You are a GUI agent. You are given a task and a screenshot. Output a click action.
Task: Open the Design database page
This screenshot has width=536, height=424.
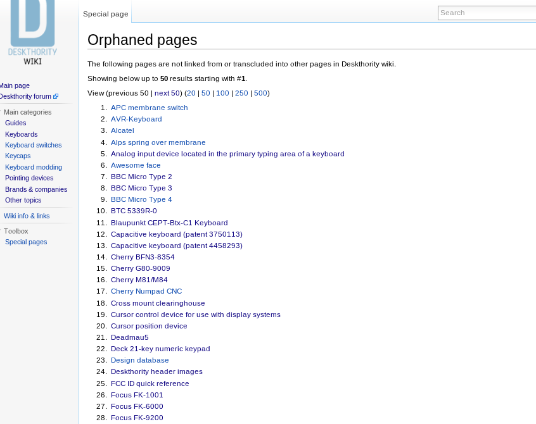[140, 360]
